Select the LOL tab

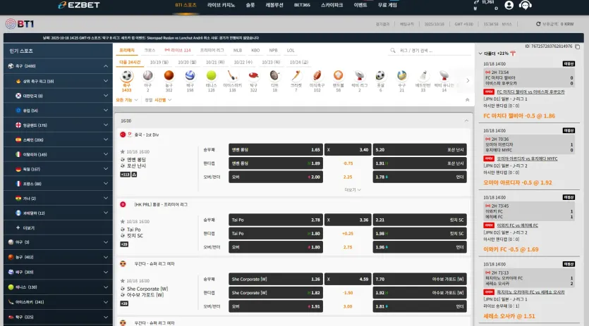click(291, 50)
